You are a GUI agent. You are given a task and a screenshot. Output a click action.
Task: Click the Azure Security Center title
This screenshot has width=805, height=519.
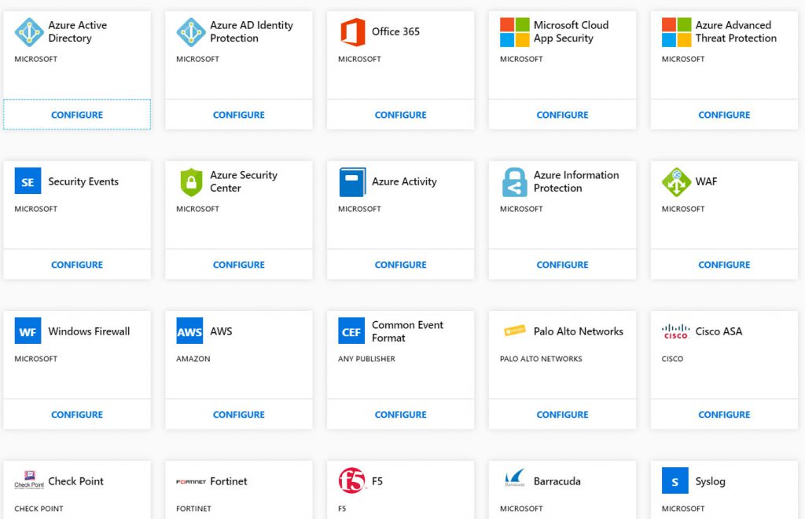pos(244,181)
